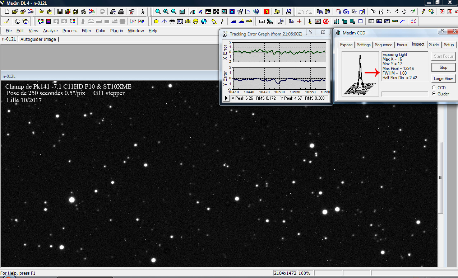Open a file with the folder icon
The height and width of the screenshot is (278, 458).
click(x=15, y=11)
